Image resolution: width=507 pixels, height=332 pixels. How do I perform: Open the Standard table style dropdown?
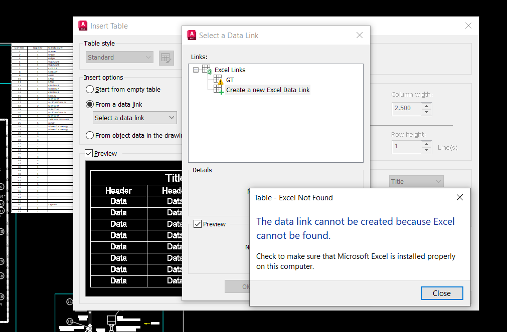click(x=119, y=57)
